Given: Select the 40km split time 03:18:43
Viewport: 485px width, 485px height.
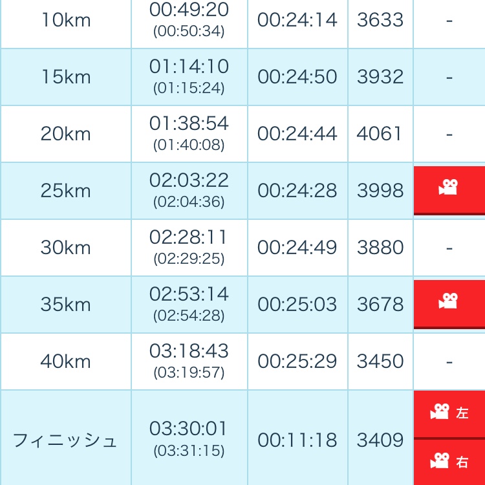Looking at the screenshot, I should [x=189, y=350].
